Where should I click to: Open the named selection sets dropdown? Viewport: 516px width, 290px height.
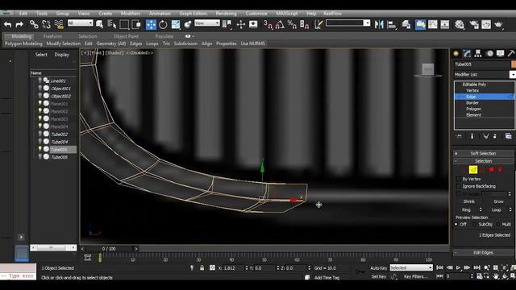tap(347, 23)
